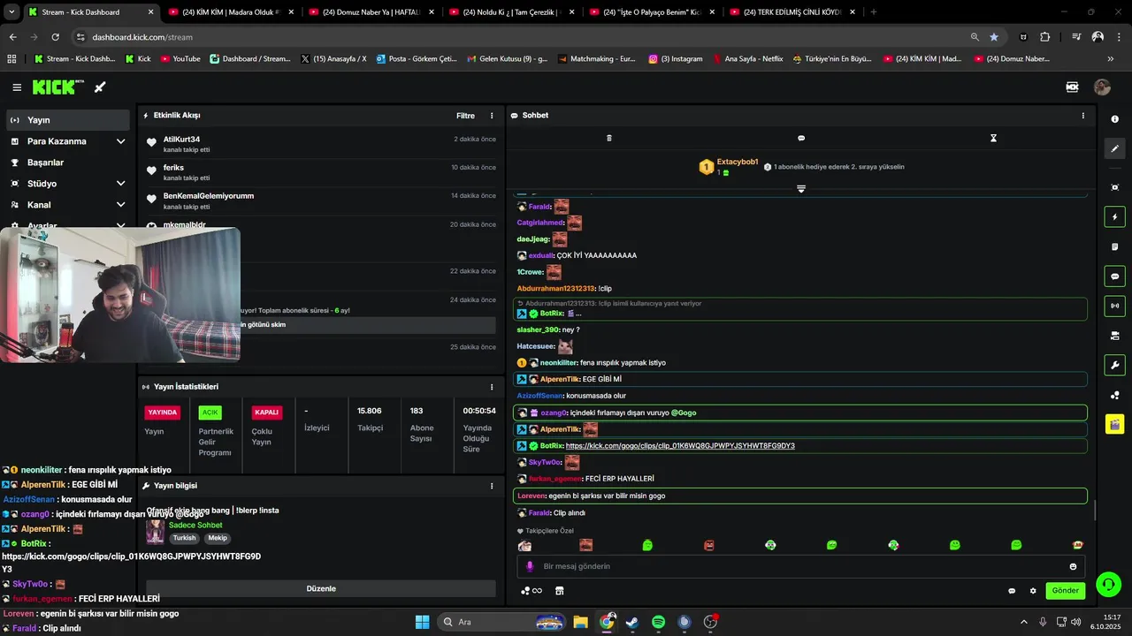Viewport: 1132px width, 636px height.
Task: Toggle the wrench tools panel icon in right rail
Action: point(1114,365)
